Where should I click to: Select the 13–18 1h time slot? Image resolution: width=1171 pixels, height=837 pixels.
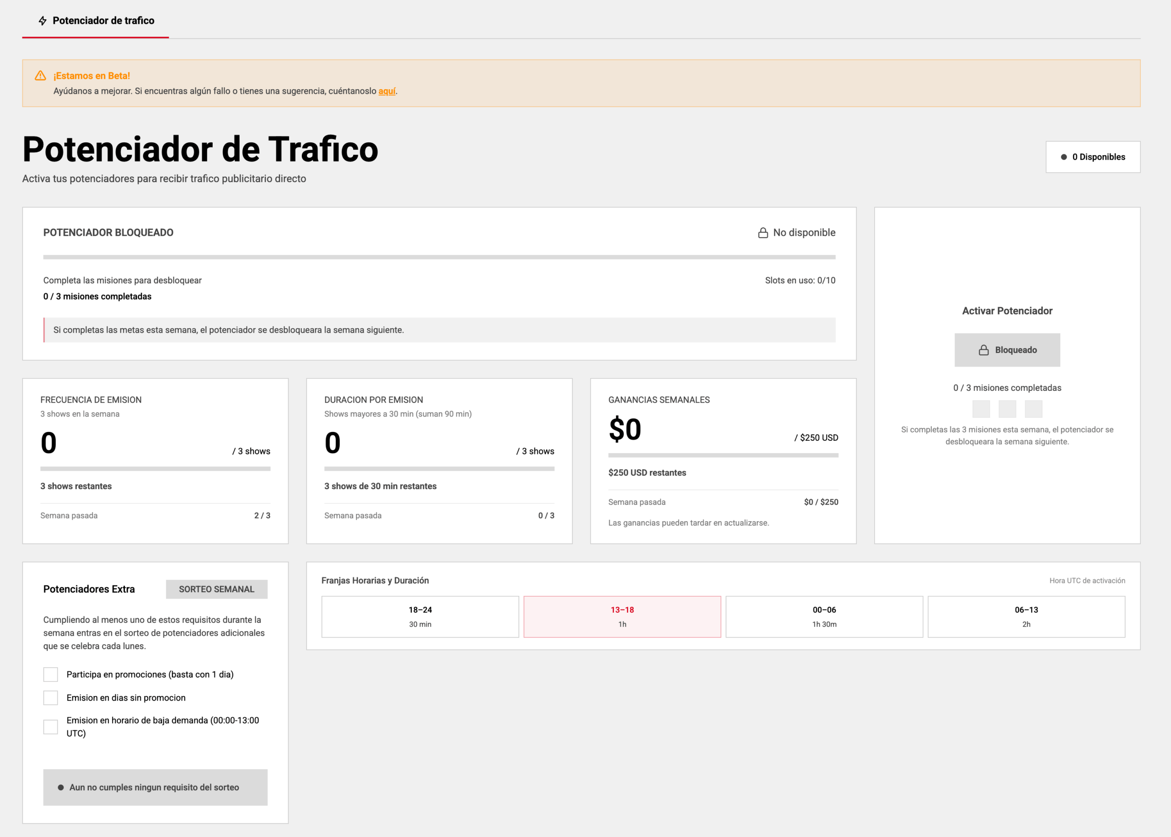point(623,617)
